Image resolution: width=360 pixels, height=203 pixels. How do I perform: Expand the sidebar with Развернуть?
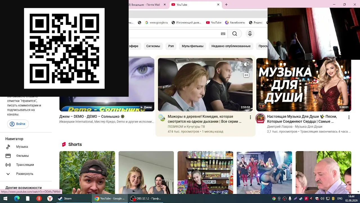(24, 174)
